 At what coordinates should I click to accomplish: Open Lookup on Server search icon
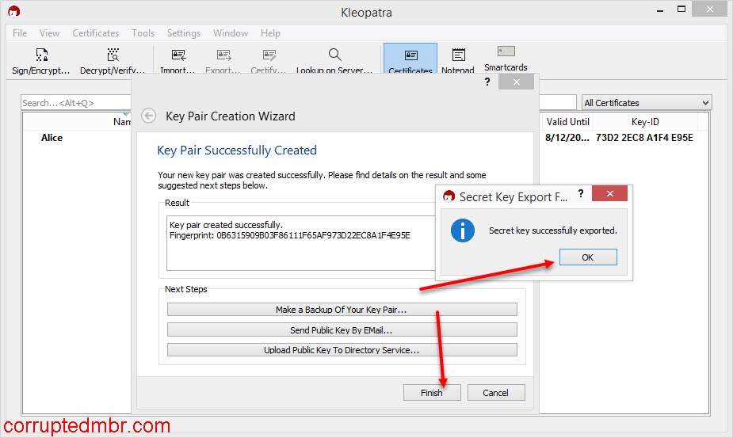point(334,55)
